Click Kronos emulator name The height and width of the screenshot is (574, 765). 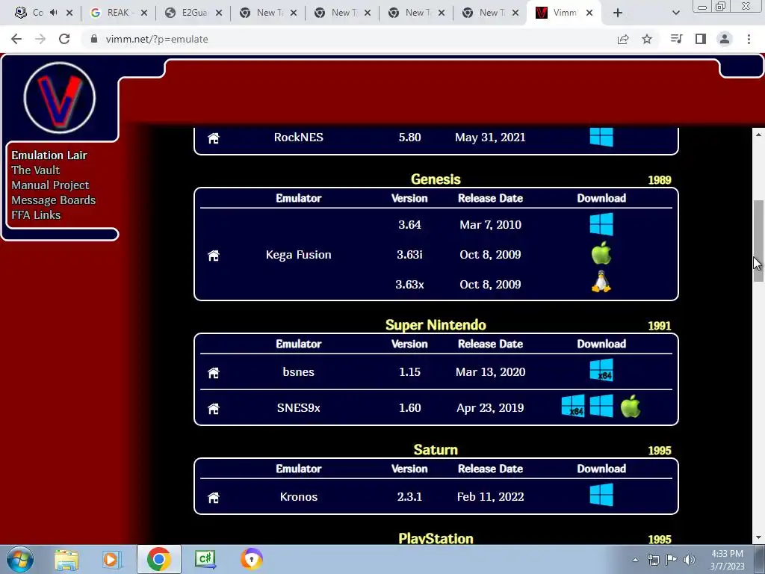tap(299, 496)
